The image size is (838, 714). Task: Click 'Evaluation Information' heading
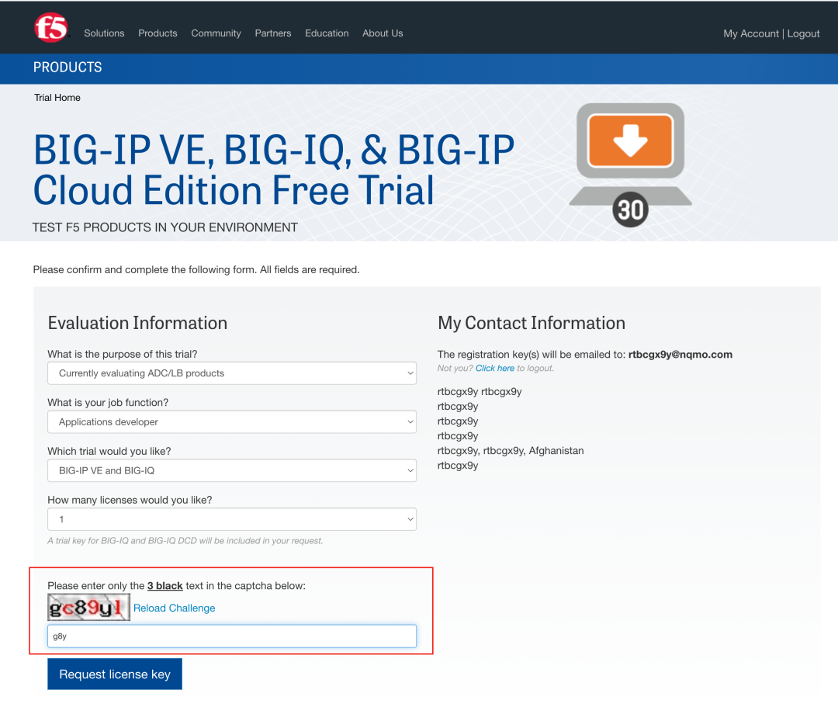pos(137,323)
